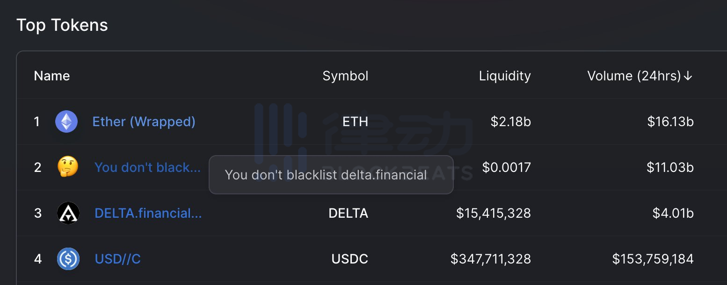Open the DELTA.financial... token link

pyautogui.click(x=148, y=213)
